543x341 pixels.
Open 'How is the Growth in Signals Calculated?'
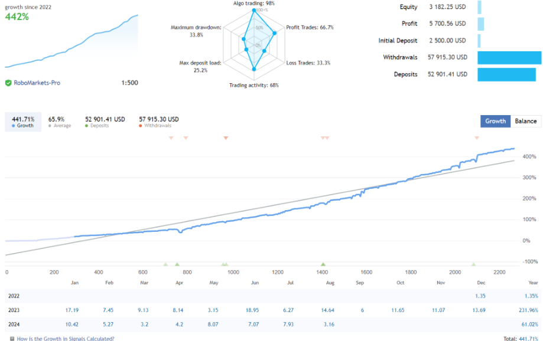[66, 339]
